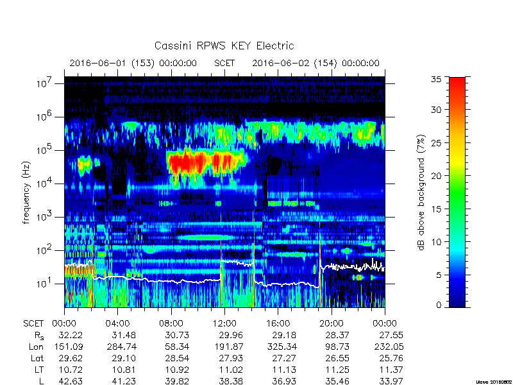
Task: Click the L value 42.63
Action: click(x=71, y=381)
